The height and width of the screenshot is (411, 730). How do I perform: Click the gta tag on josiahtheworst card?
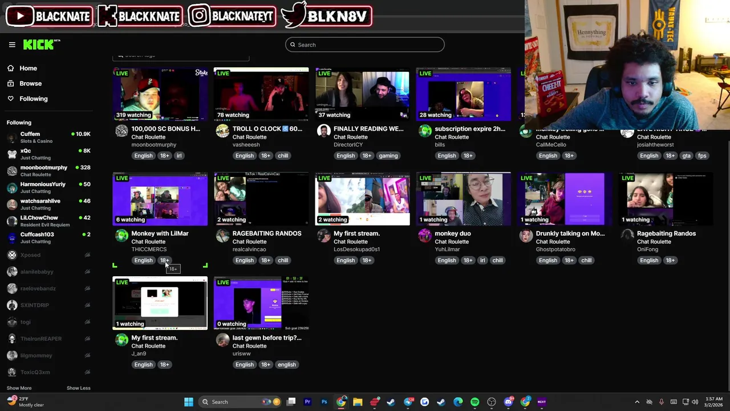click(686, 156)
